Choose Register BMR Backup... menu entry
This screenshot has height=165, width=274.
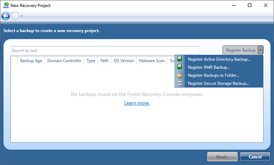point(219,67)
